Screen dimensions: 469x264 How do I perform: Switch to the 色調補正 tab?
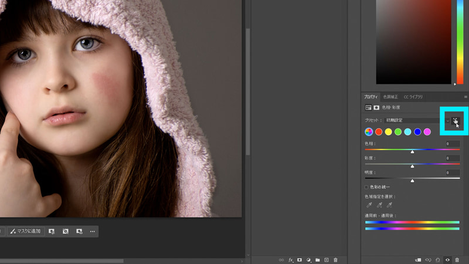click(x=390, y=97)
